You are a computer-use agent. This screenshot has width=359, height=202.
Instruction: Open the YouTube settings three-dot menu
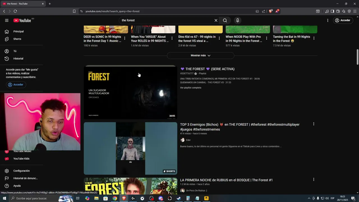pos(328,20)
